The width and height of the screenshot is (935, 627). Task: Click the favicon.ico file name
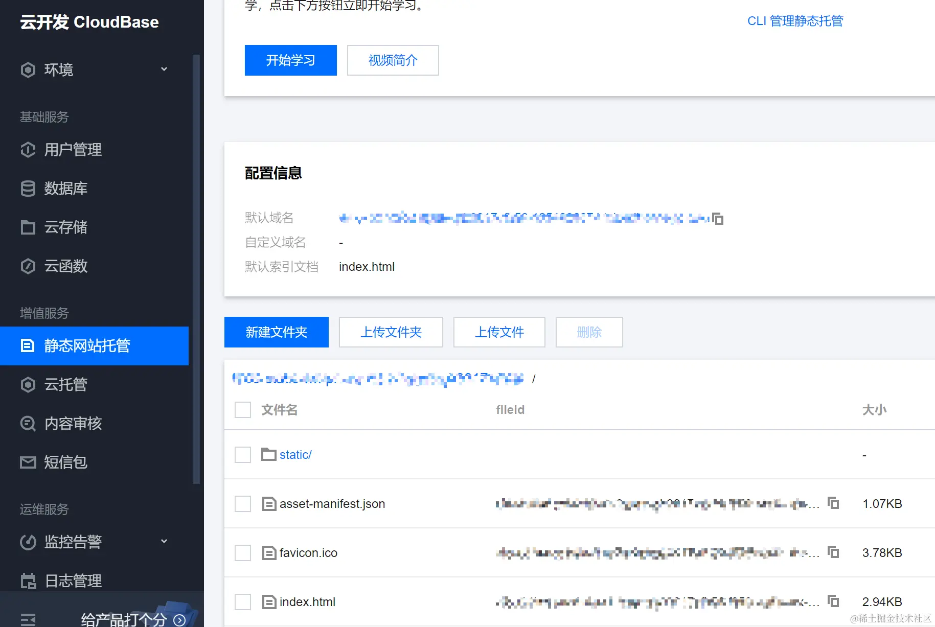coord(308,553)
